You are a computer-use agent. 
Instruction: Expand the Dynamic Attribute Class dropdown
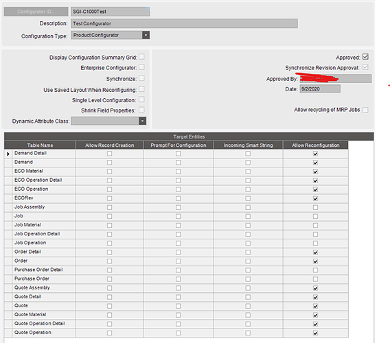[142, 121]
